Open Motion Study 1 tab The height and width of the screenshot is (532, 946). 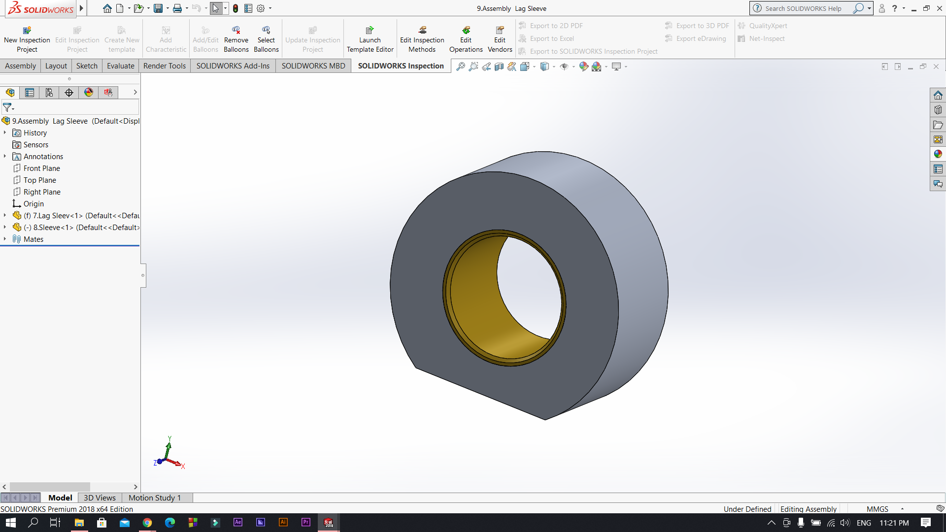(x=155, y=498)
